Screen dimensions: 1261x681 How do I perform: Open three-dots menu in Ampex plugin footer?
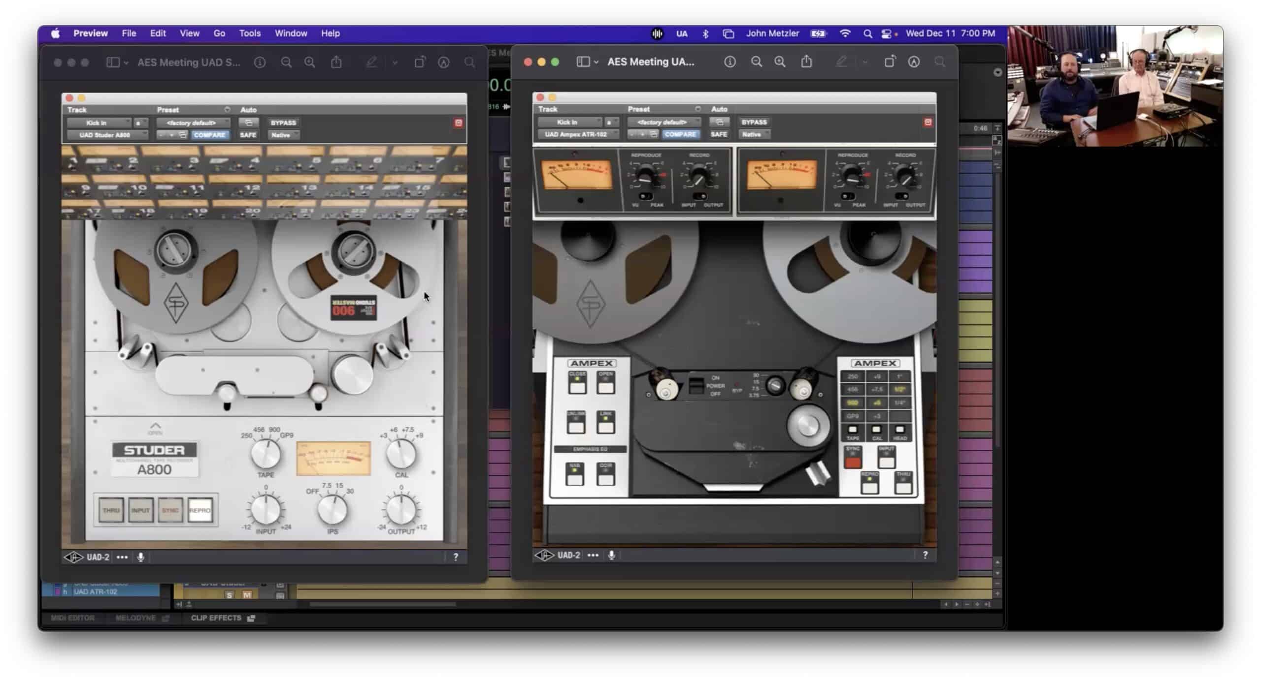[x=593, y=555]
